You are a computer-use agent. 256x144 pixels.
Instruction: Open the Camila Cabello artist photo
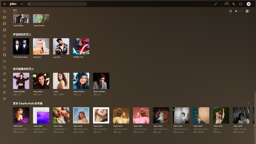(x=21, y=81)
